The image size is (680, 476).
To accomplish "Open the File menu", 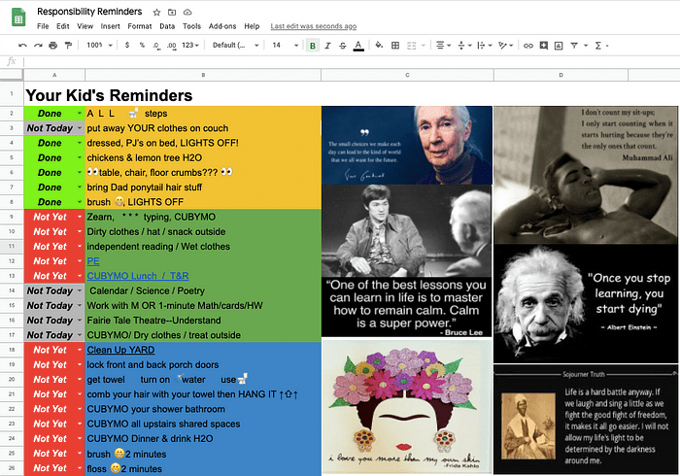I will (43, 26).
